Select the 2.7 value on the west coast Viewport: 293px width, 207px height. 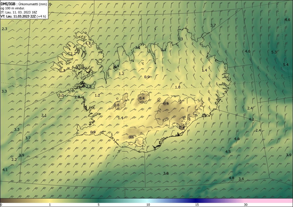click(77, 97)
